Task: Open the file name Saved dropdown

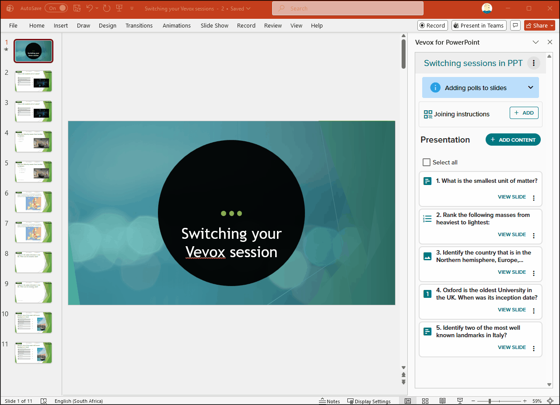Action: tap(241, 8)
